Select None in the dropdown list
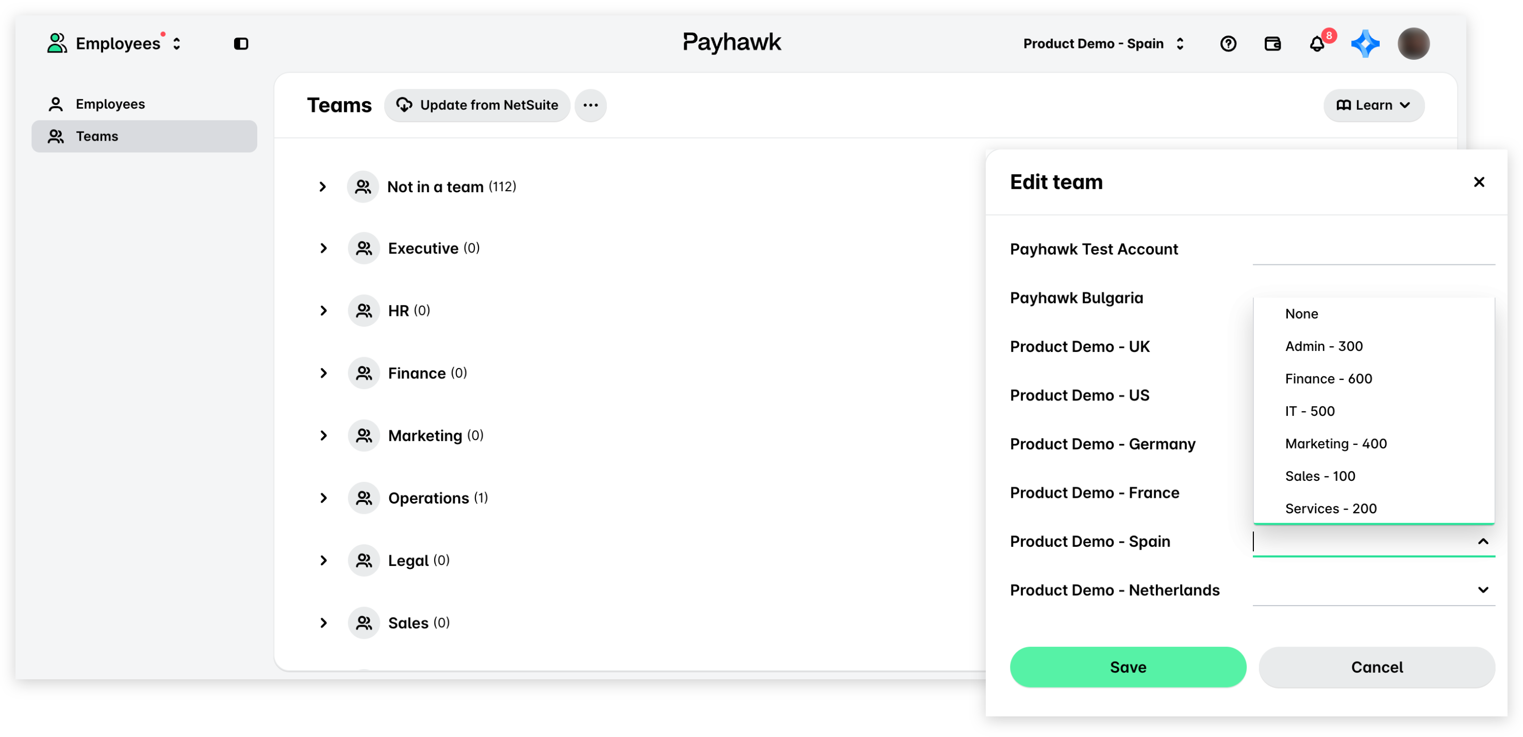Viewport: 1523px width, 737px height. coord(1373,314)
